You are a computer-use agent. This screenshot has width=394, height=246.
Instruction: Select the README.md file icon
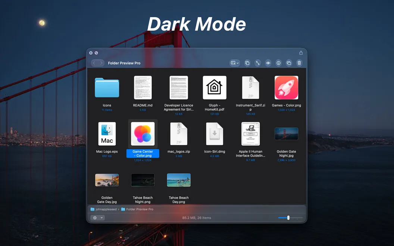point(143,88)
